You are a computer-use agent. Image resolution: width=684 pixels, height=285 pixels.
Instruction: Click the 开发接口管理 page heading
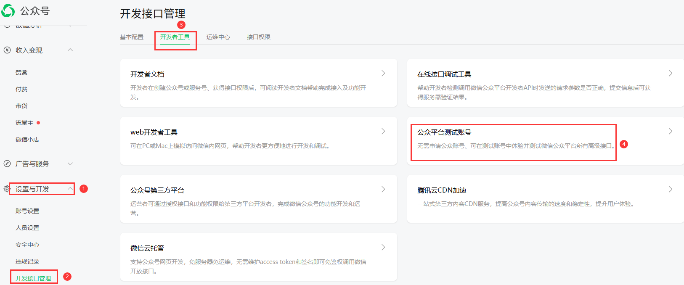click(153, 13)
